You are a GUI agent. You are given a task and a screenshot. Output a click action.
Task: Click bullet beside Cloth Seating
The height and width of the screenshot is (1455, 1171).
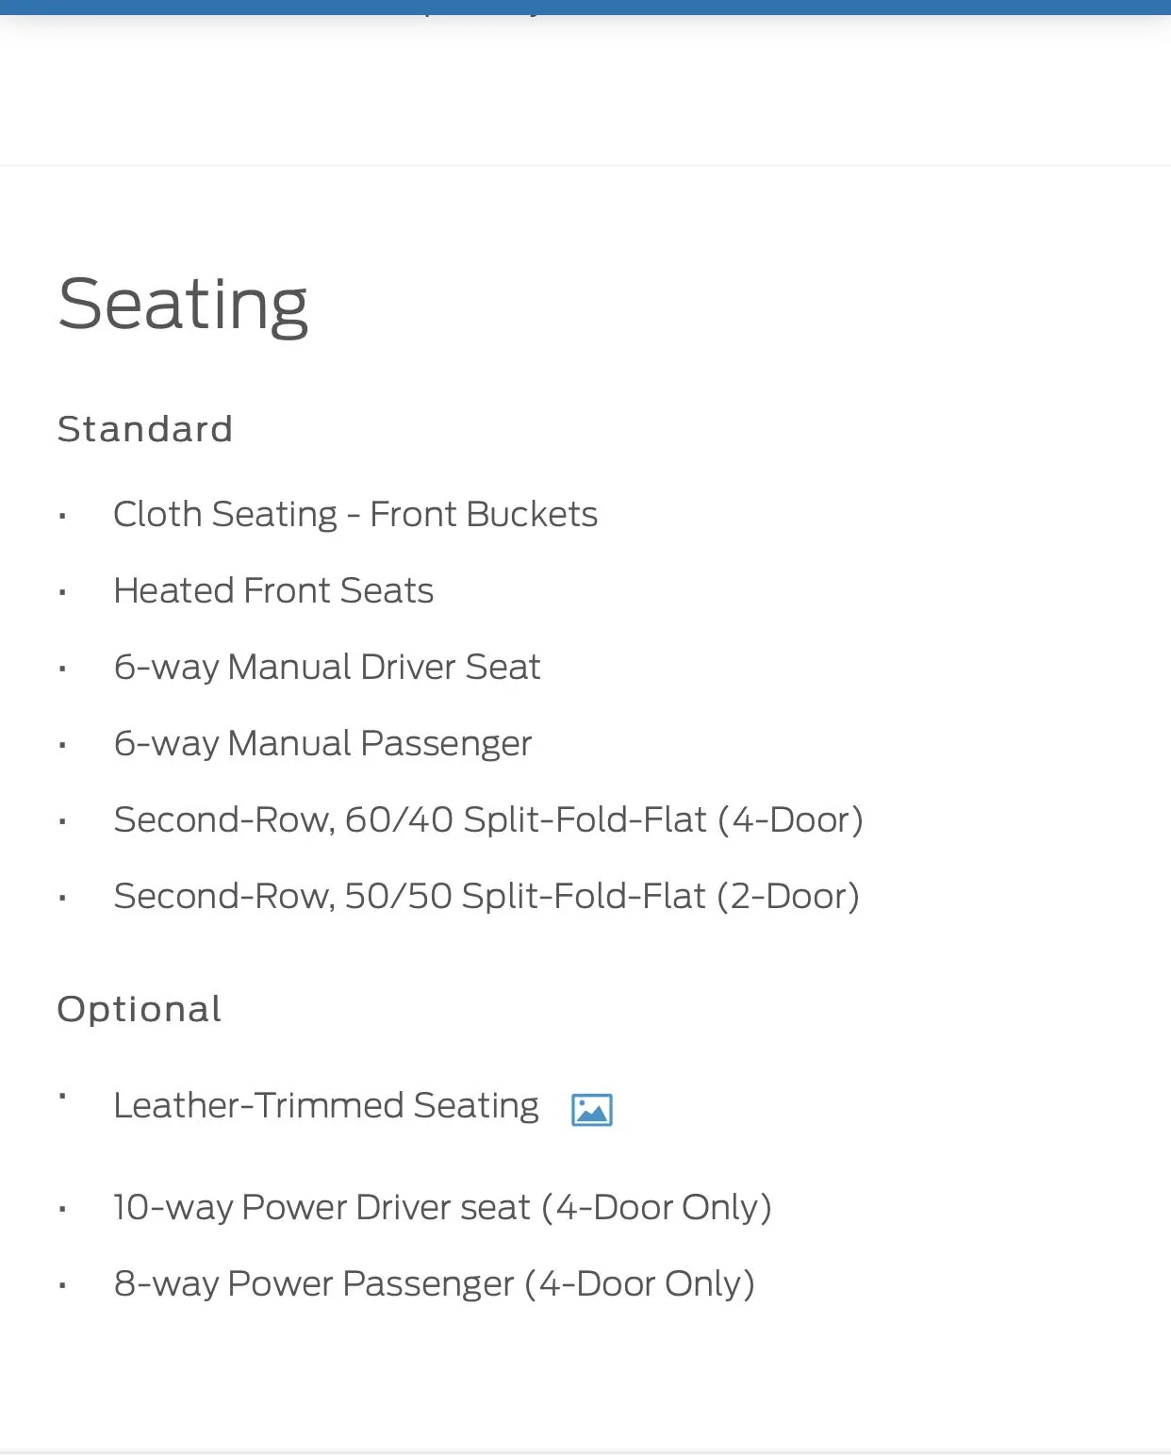tap(62, 516)
